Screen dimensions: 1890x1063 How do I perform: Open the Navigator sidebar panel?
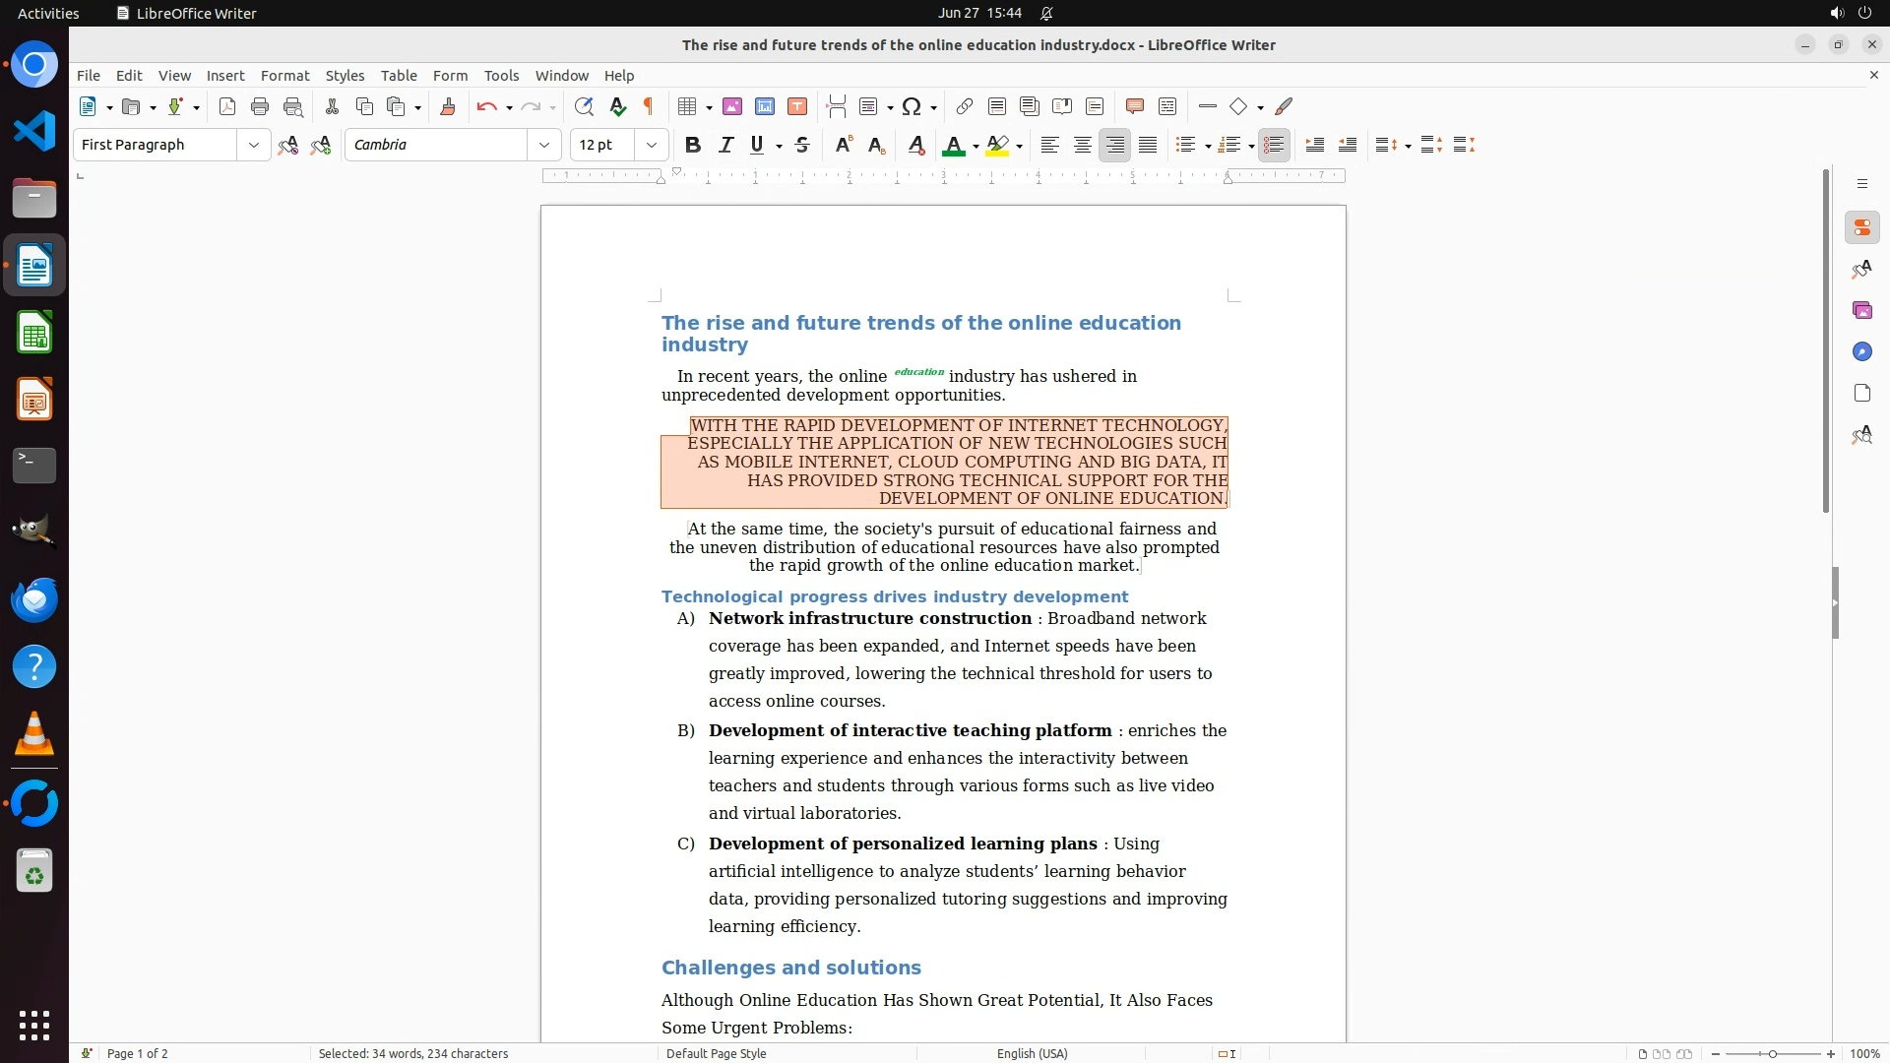coord(1861,352)
